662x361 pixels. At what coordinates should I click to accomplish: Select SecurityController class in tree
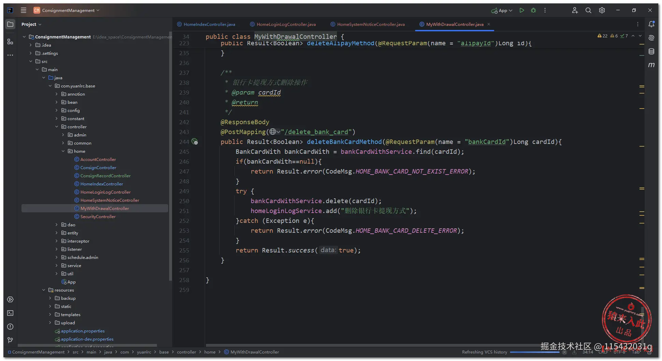click(x=95, y=216)
